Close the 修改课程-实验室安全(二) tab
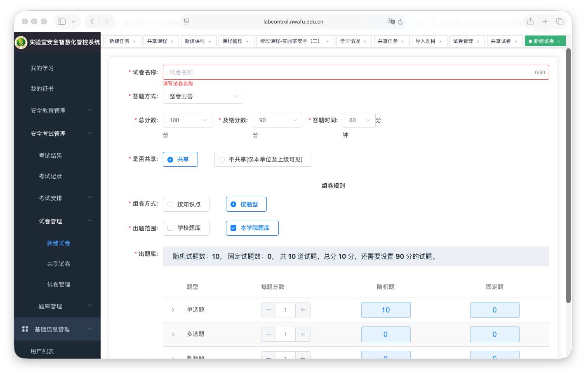 pos(327,42)
